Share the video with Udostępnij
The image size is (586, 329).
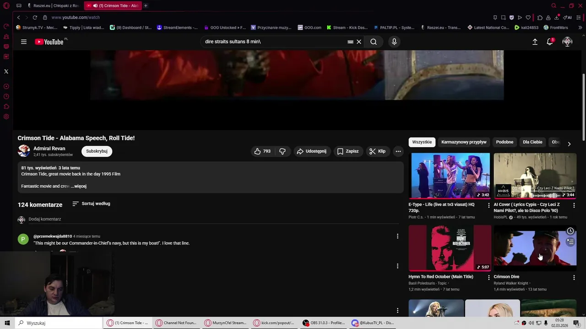click(x=311, y=151)
